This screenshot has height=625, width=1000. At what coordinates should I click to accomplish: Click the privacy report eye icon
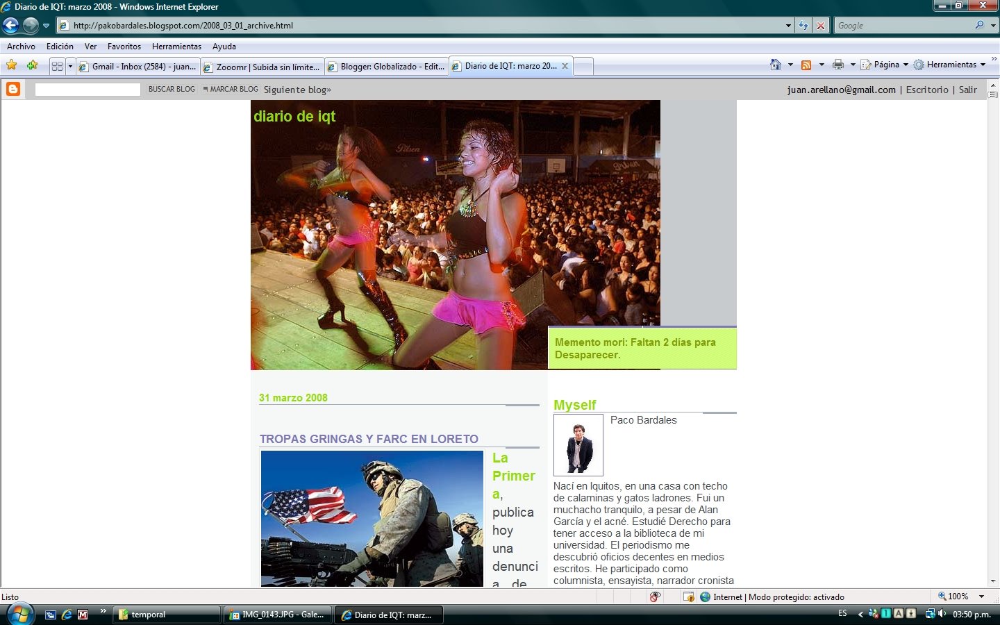click(655, 597)
